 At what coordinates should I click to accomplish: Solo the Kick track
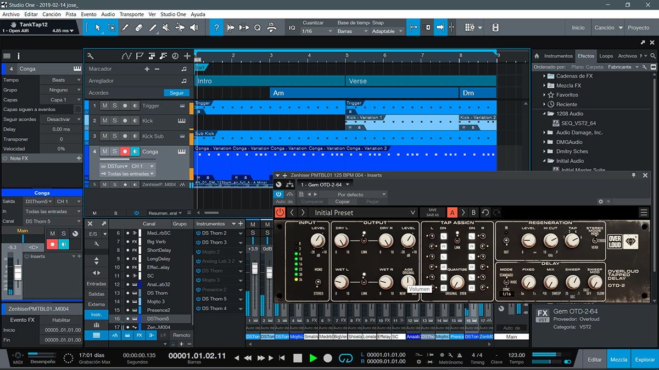(115, 121)
